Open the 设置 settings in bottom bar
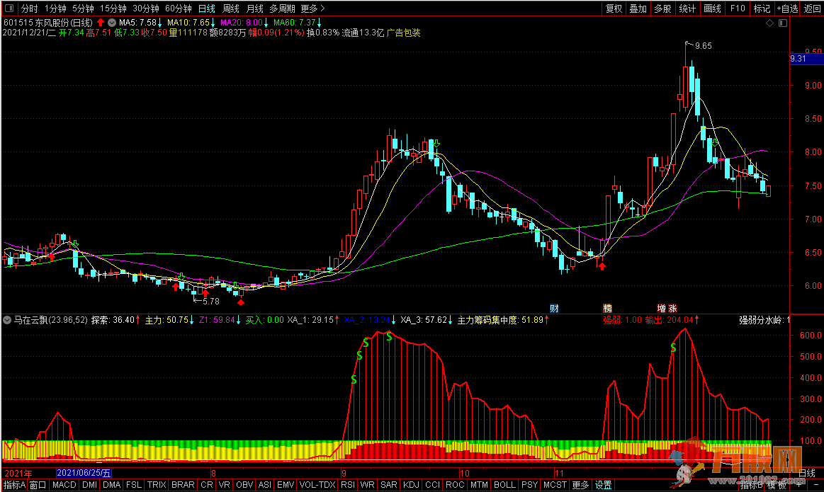This screenshot has height=492, width=824. (x=603, y=485)
